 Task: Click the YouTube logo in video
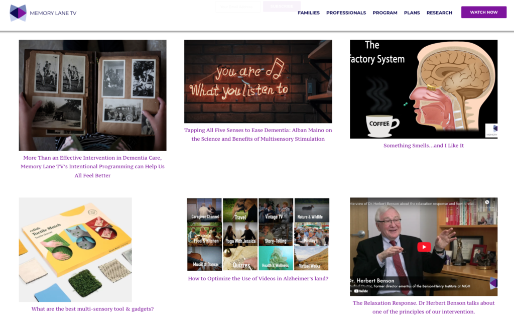(x=361, y=291)
